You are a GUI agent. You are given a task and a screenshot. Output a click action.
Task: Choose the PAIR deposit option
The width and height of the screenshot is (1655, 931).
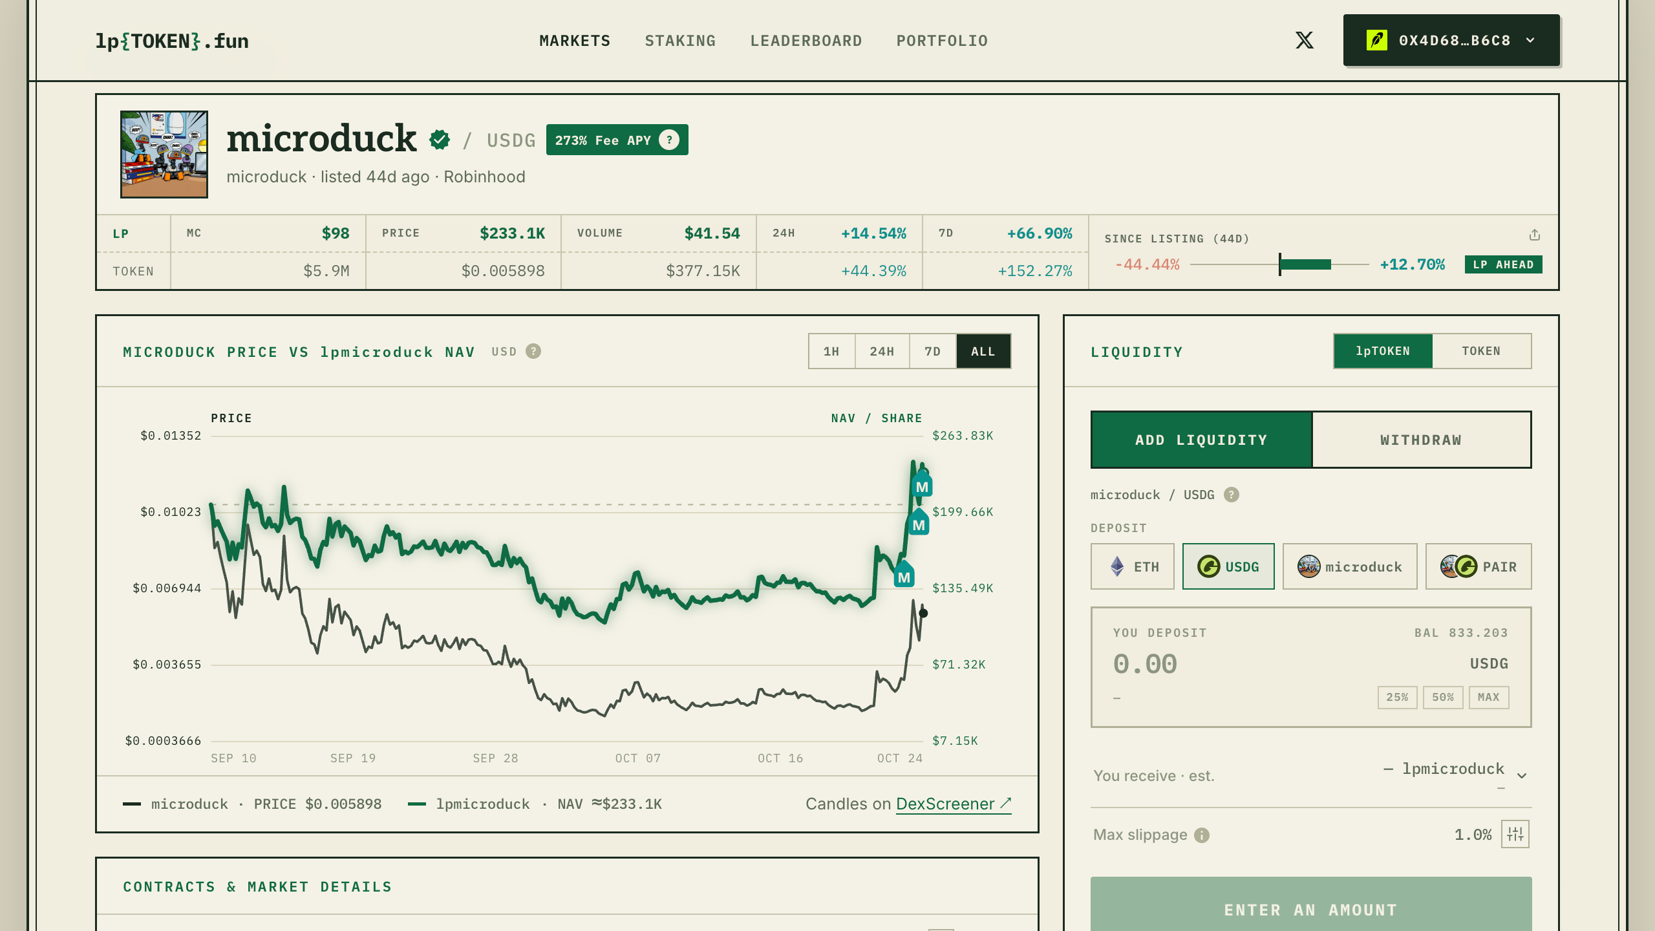pos(1479,566)
